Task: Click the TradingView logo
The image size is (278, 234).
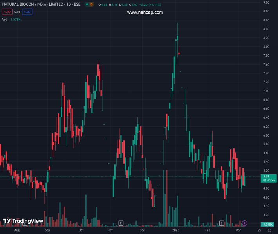Action: coord(23,221)
